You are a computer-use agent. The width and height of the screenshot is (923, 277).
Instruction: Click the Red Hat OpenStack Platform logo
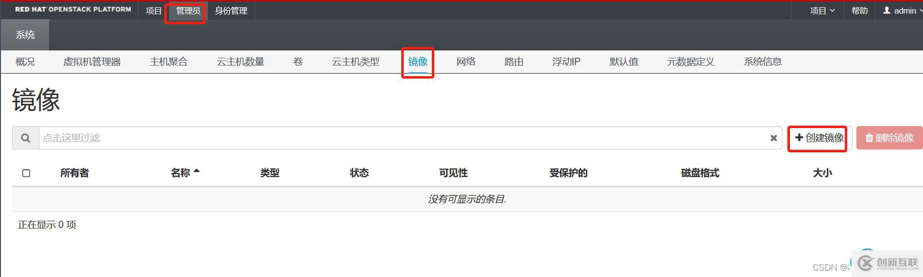[x=73, y=10]
